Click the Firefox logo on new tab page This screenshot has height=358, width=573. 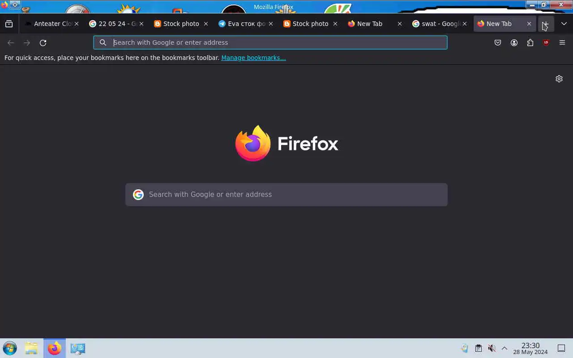tap(286, 143)
